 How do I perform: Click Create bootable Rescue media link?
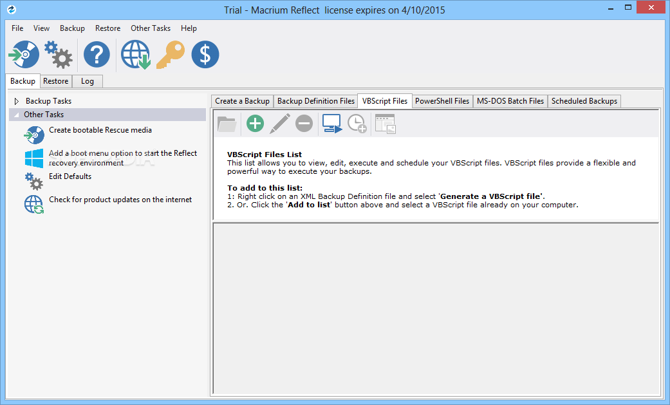pyautogui.click(x=100, y=130)
